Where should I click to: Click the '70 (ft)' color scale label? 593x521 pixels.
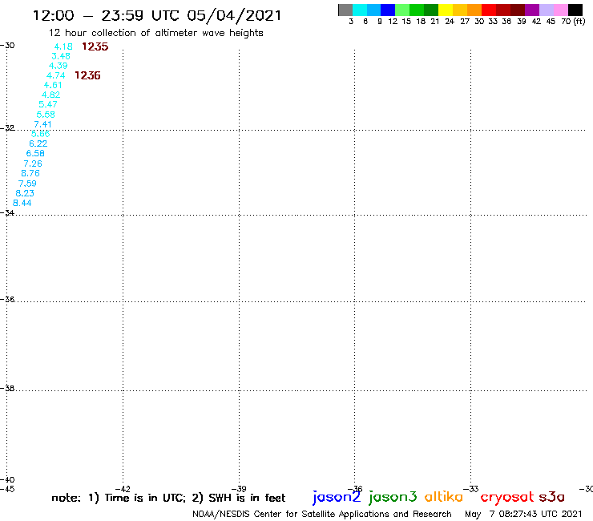point(573,21)
